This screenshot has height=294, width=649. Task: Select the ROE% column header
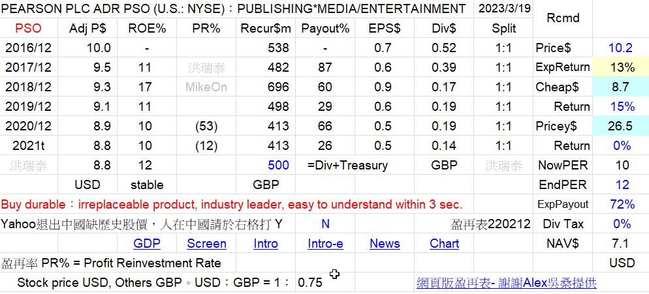(x=147, y=28)
